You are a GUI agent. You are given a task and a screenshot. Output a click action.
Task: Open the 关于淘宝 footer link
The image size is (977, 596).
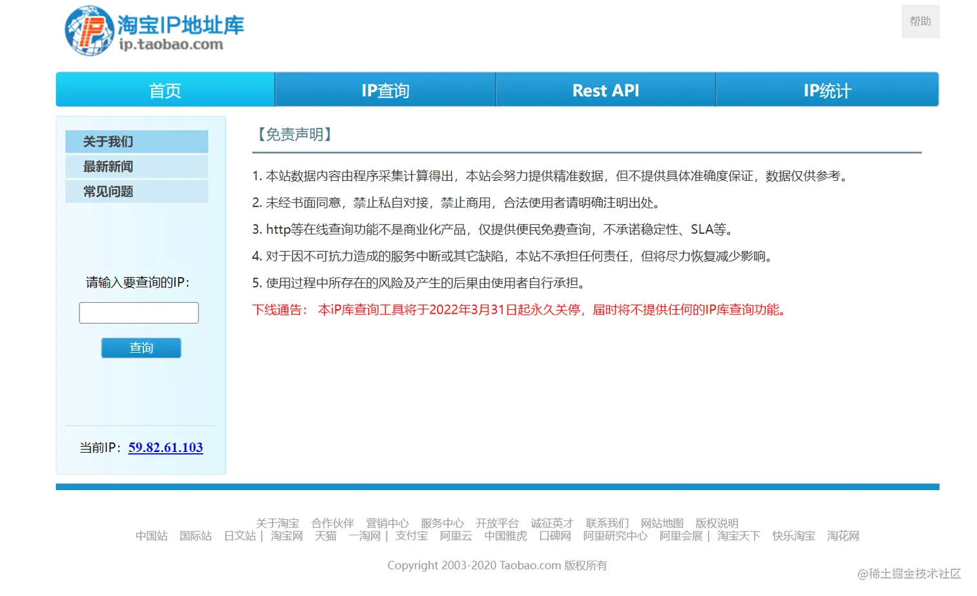(x=278, y=523)
